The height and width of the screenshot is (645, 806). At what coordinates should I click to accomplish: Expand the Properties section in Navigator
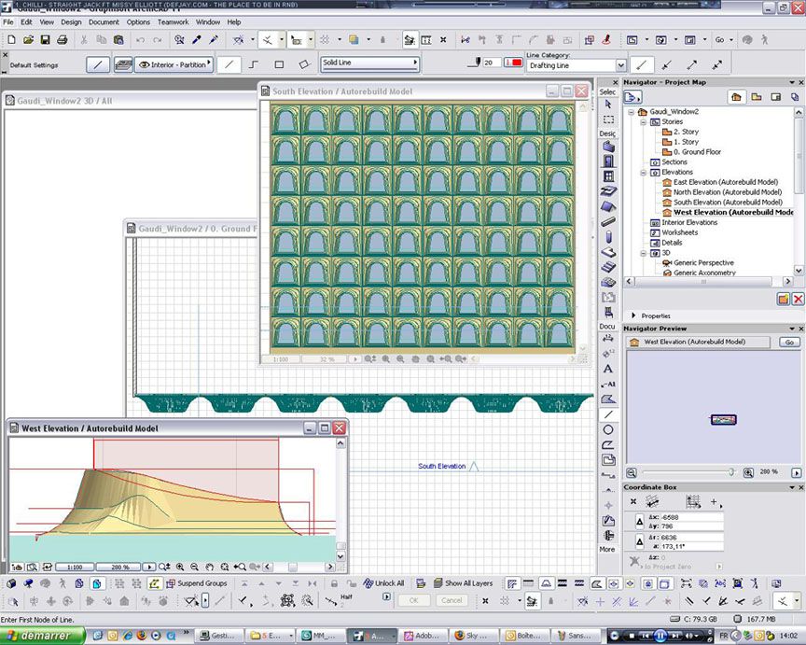633,315
